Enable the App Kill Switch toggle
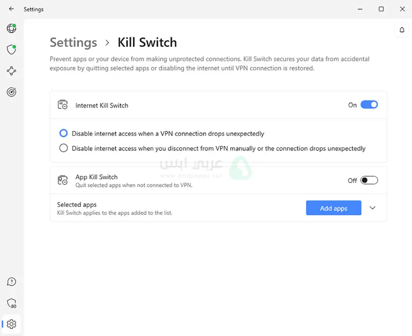Image resolution: width=412 pixels, height=336 pixels. tap(369, 180)
